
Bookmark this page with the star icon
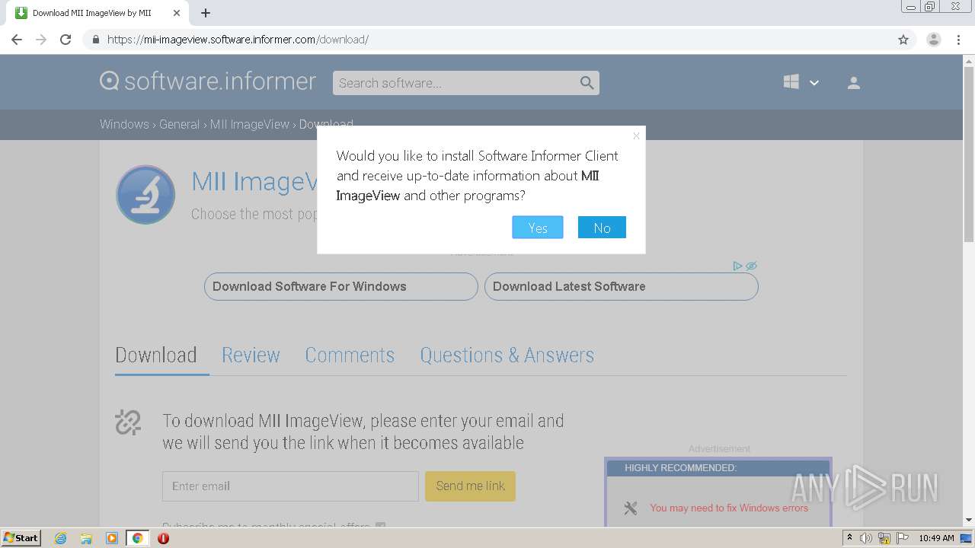[903, 40]
